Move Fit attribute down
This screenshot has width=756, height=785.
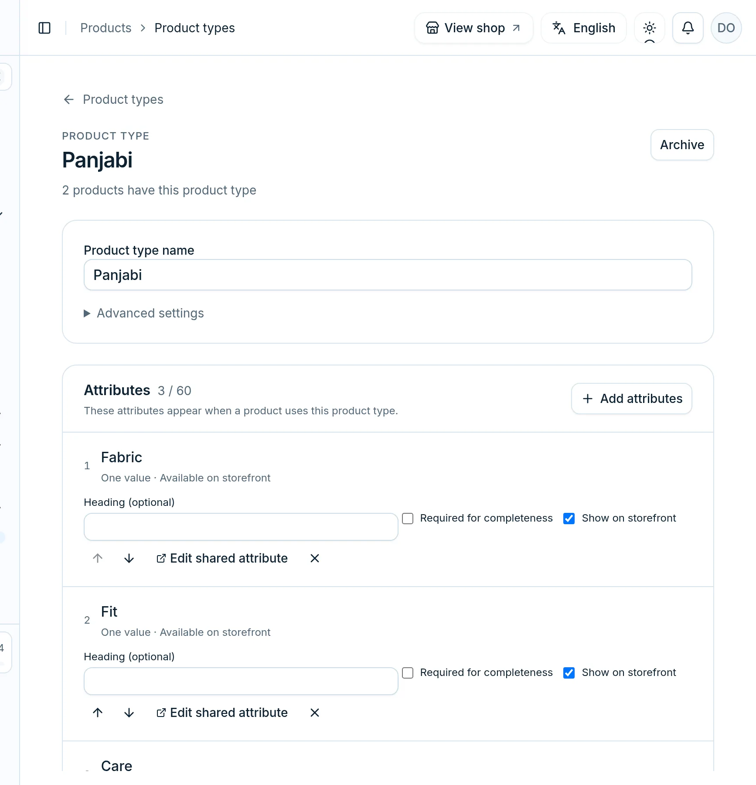129,713
